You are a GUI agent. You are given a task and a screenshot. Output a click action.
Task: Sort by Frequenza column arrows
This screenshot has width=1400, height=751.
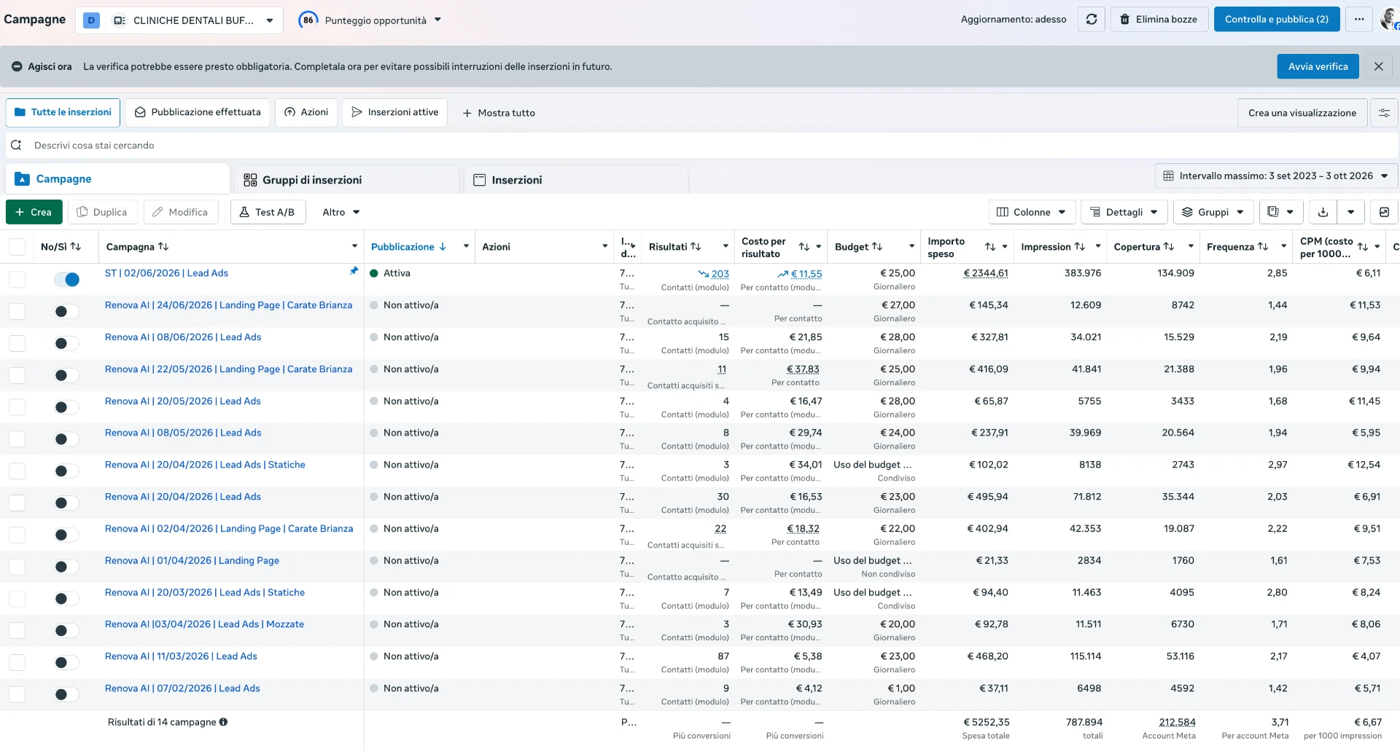coord(1263,247)
